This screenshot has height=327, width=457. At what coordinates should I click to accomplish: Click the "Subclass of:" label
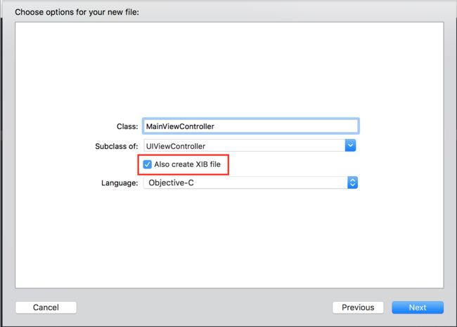[x=117, y=146]
